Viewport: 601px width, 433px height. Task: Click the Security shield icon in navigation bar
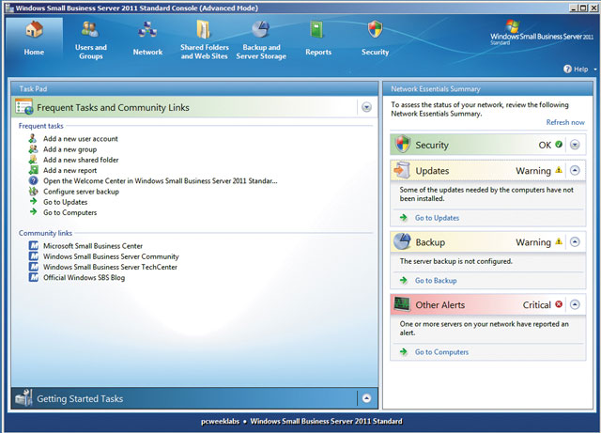pos(375,29)
